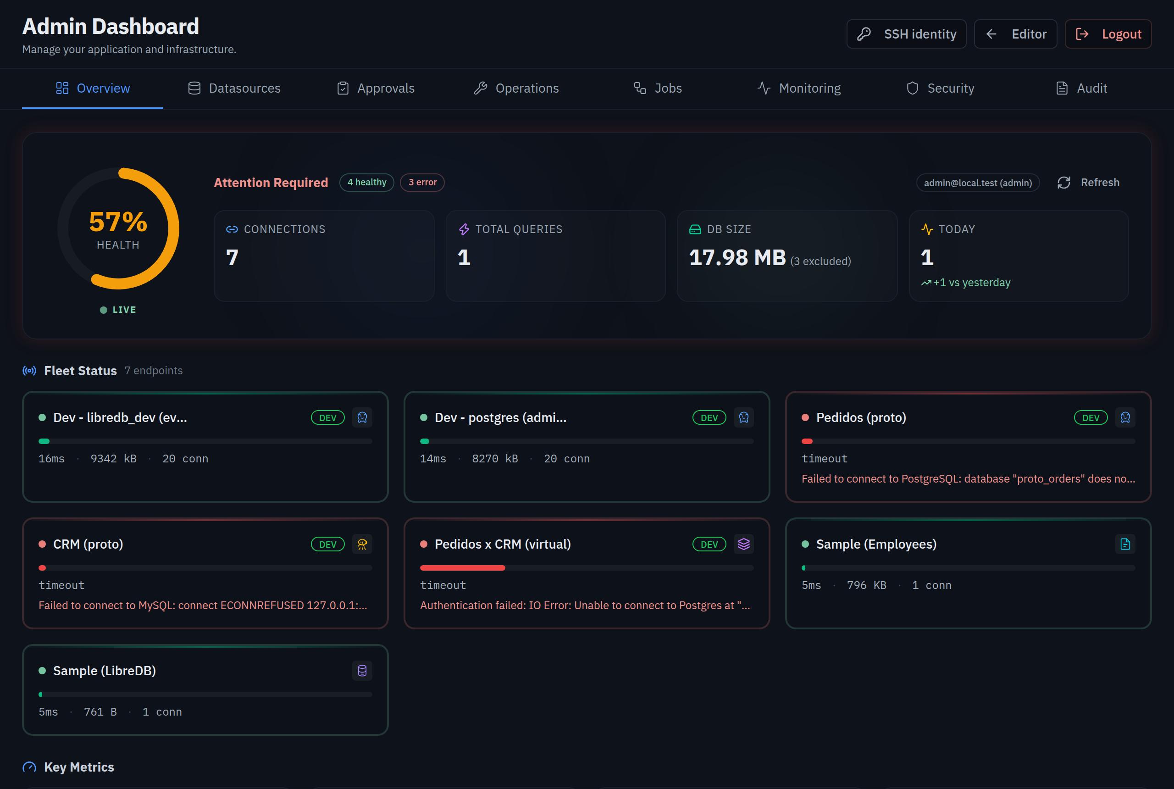Screen dimensions: 1174x789
Task: Click the +1 vs yesterday trend text
Action: [966, 283]
